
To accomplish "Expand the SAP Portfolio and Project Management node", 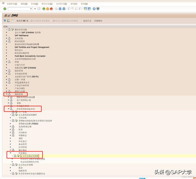I will pyautogui.click(x=6, y=47).
